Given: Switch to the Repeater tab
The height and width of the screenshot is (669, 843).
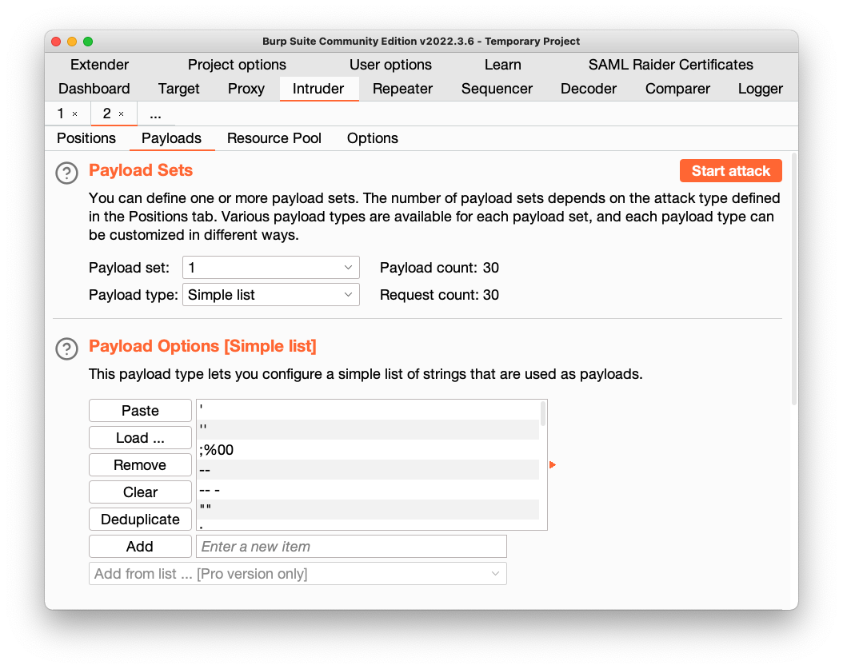Looking at the screenshot, I should point(402,89).
